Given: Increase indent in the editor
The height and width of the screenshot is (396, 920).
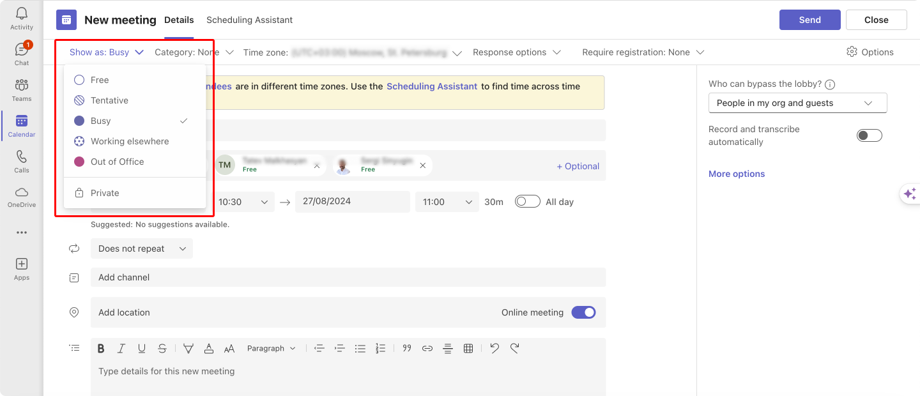Looking at the screenshot, I should [340, 348].
